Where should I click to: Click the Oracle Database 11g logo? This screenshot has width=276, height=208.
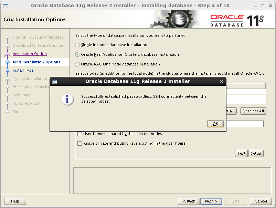pos(237,21)
